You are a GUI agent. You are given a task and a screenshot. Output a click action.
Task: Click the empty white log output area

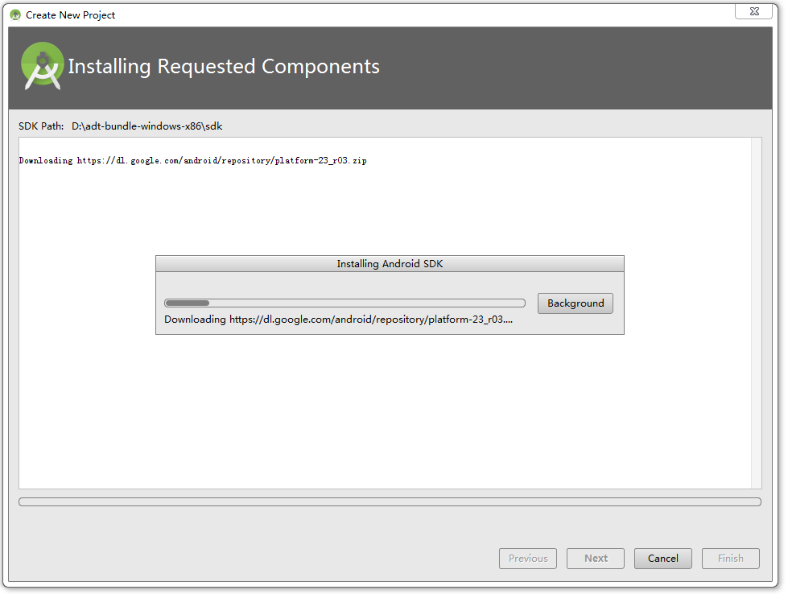(x=385, y=412)
